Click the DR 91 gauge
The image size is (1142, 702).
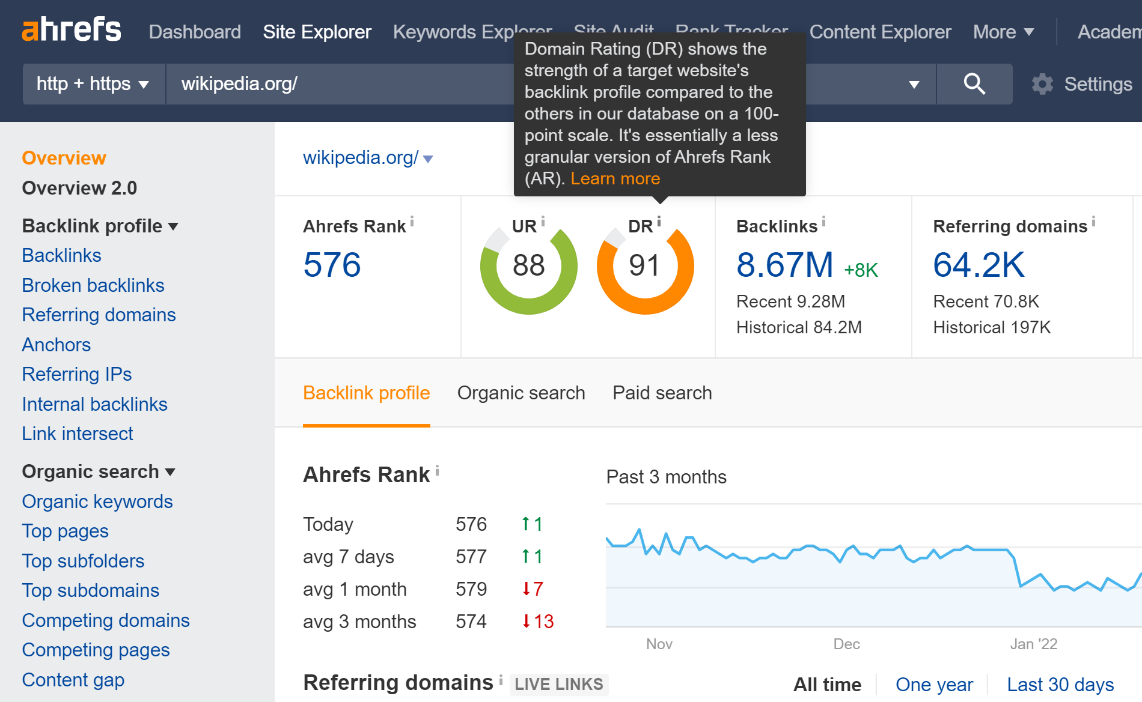click(x=645, y=266)
